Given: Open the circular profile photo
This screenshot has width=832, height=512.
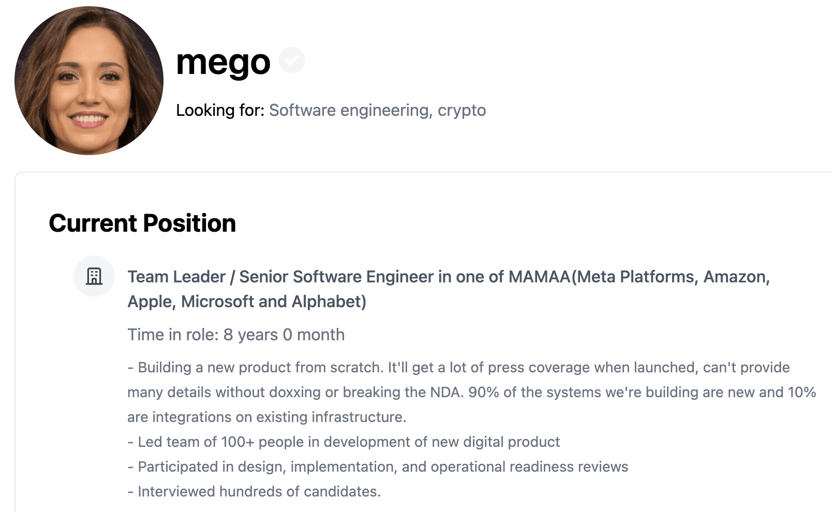Looking at the screenshot, I should (x=89, y=81).
